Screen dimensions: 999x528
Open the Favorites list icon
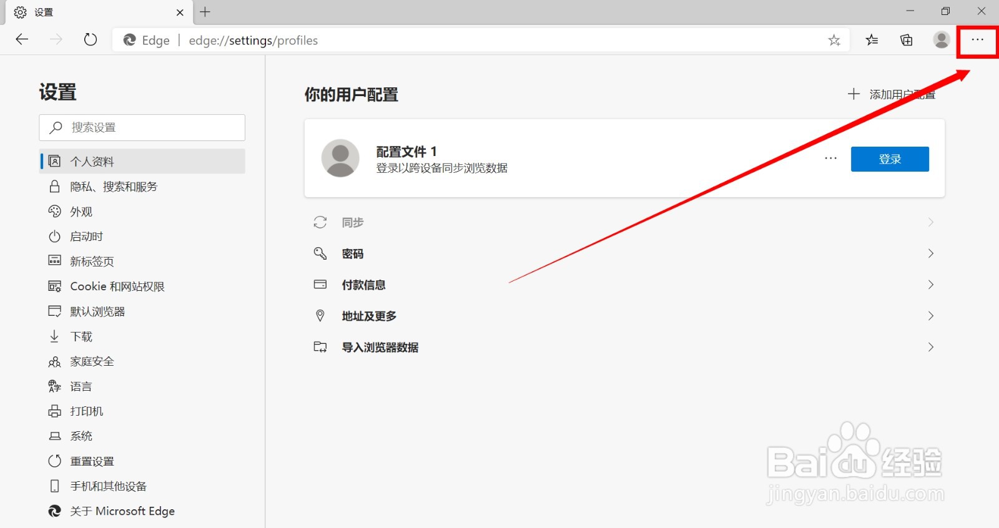click(872, 41)
